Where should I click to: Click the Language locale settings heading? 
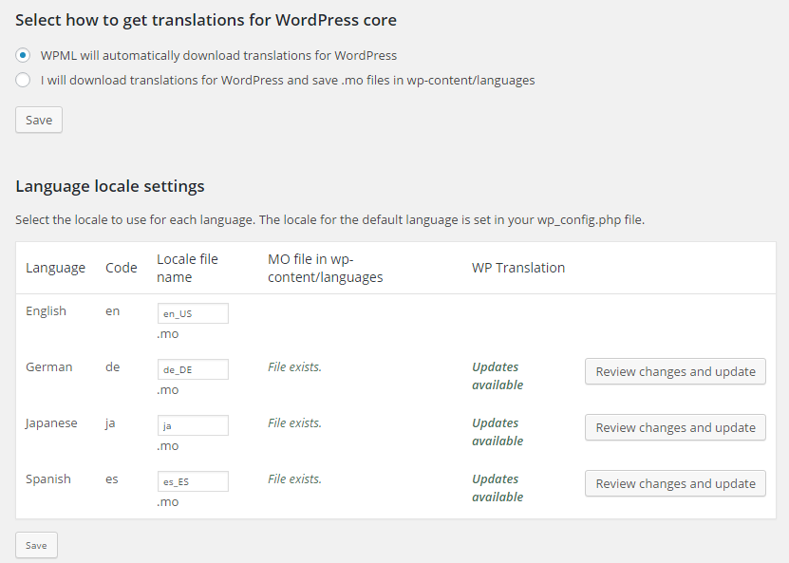coord(110,186)
